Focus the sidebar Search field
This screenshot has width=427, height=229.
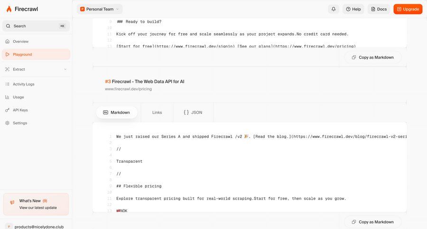[x=36, y=26]
